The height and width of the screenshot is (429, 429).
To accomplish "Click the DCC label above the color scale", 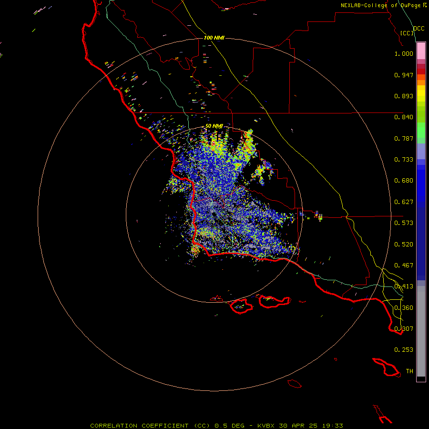I will click(419, 29).
